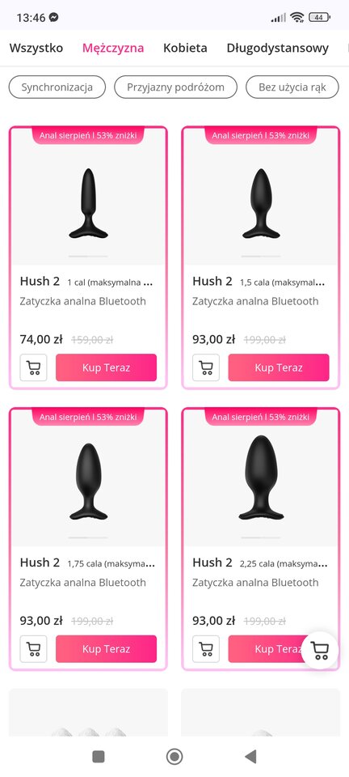349x777 pixels.
Task: Click image slider indicator under first product
Action: click(88, 257)
